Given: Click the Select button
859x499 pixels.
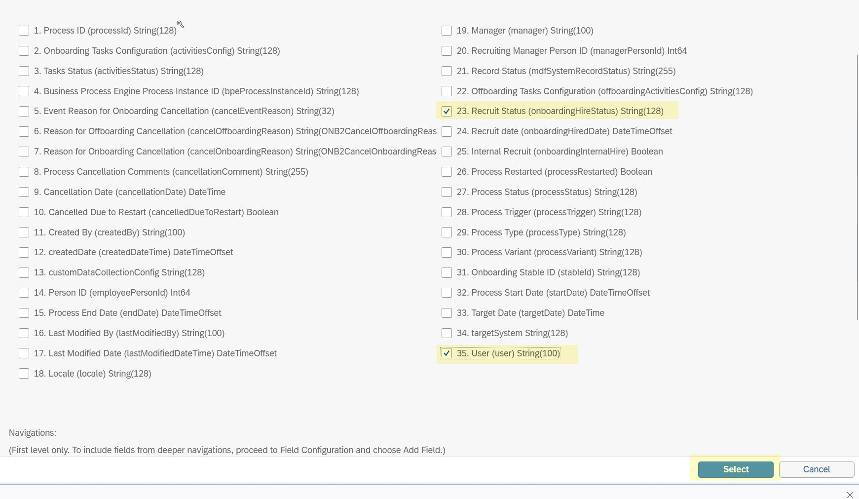Looking at the screenshot, I should click(x=736, y=469).
